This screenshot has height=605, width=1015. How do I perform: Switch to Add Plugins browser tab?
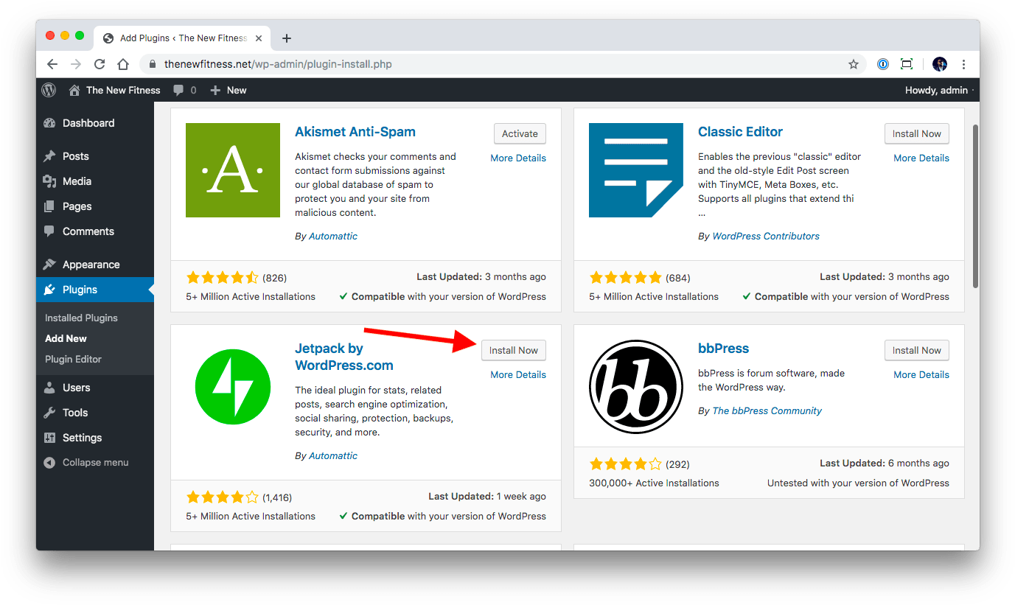(x=181, y=38)
